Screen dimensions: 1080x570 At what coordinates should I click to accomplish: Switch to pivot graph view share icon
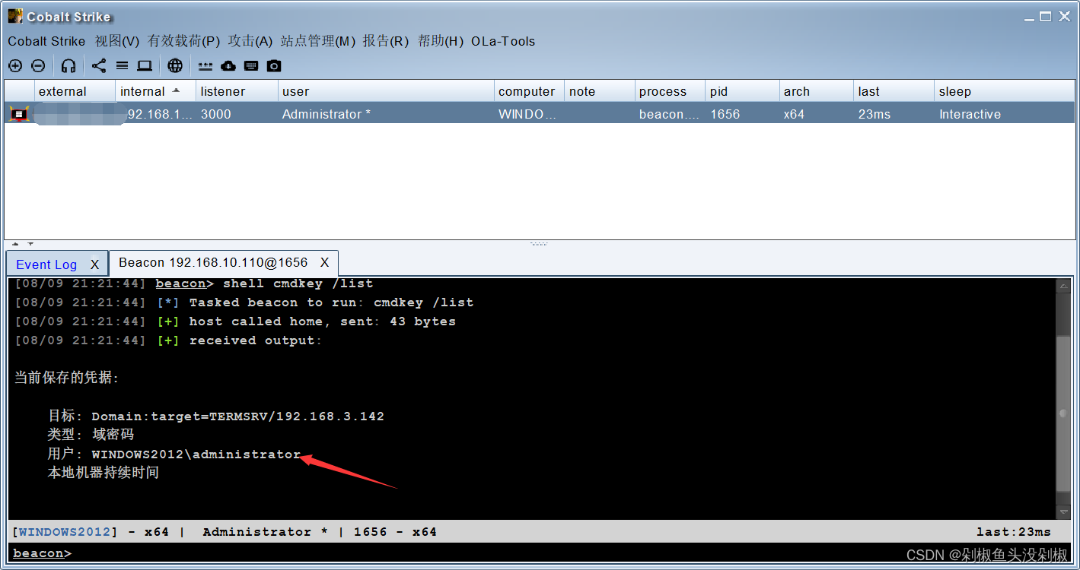pos(99,66)
